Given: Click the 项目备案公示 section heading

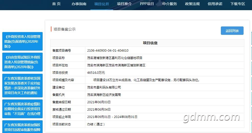Looking at the screenshot, I should pos(65,29).
